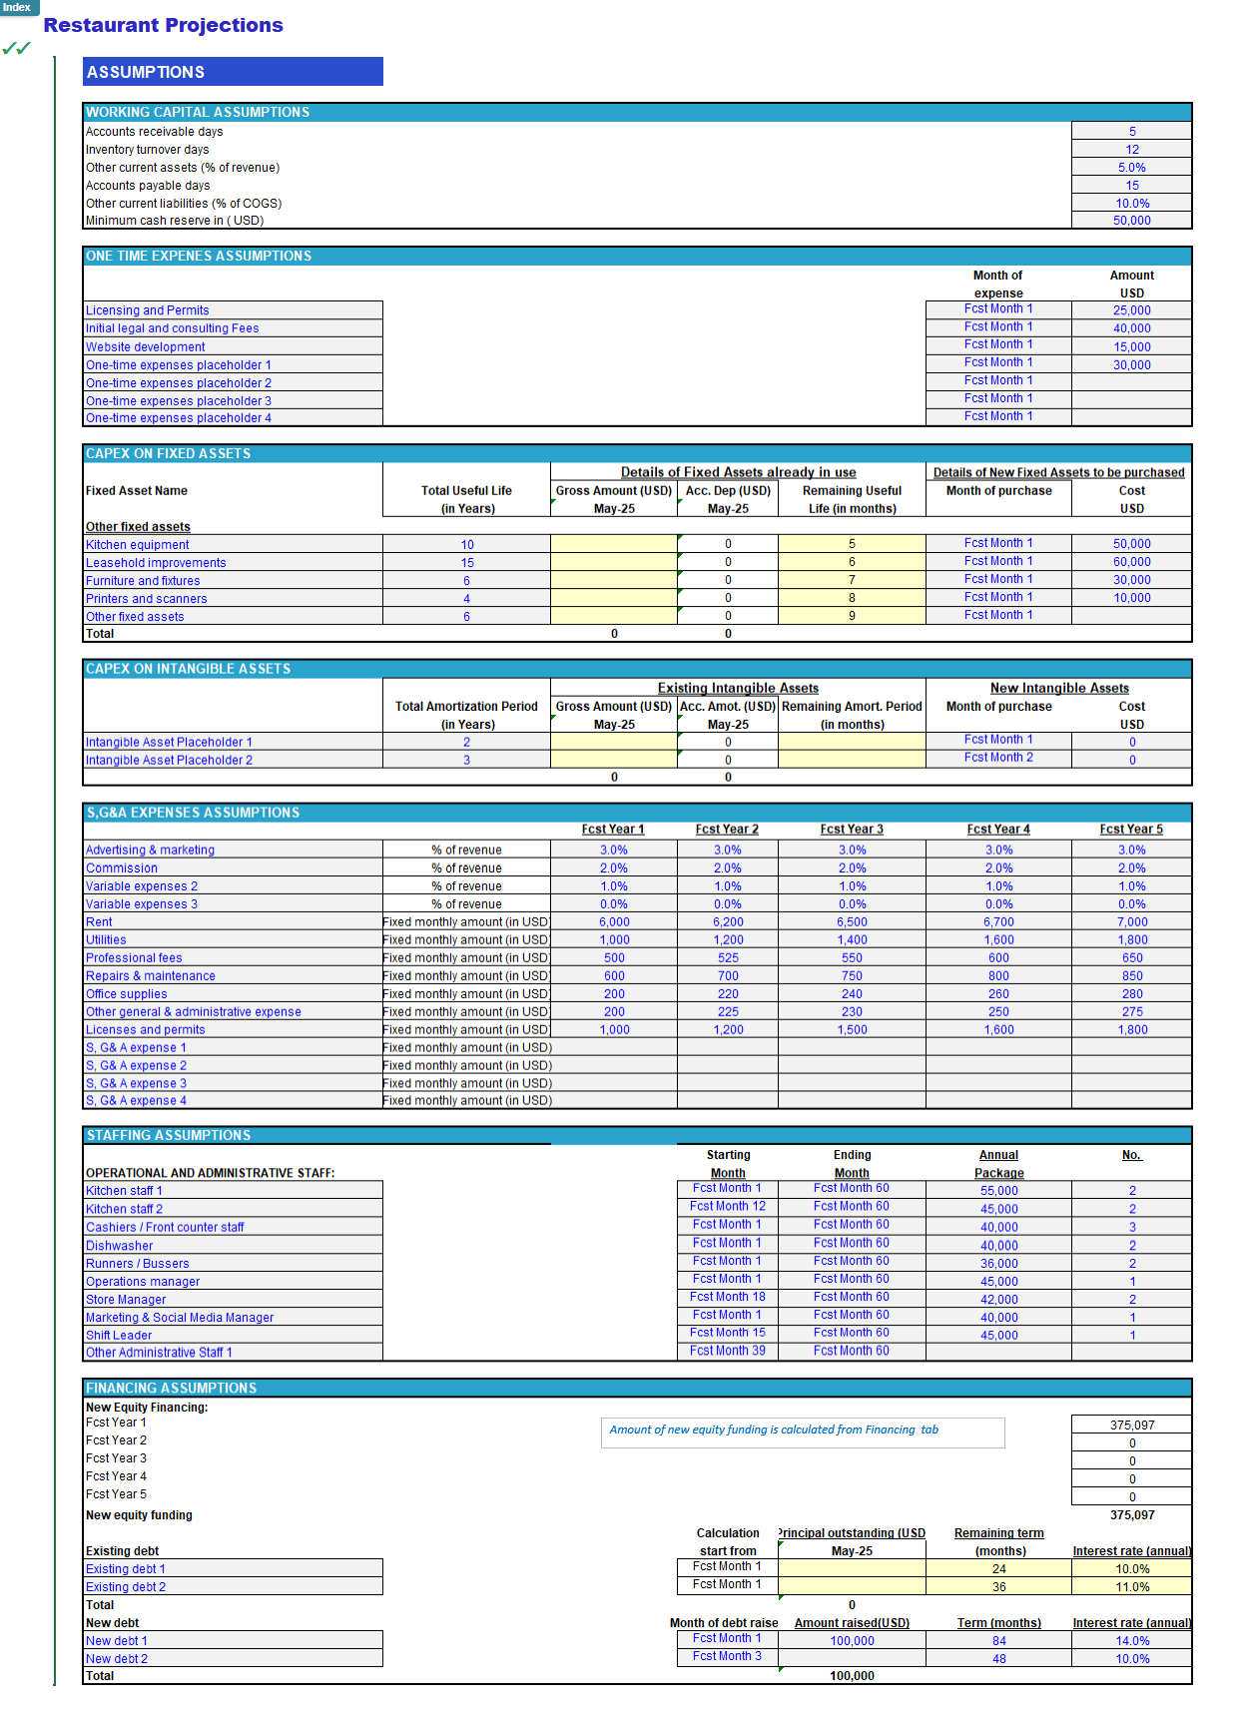This screenshot has width=1242, height=1719.
Task: Click One-time expenses placeholder 3 label
Action: pos(233,400)
